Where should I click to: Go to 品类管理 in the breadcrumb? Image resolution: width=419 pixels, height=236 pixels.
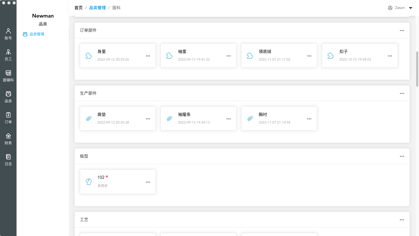click(x=97, y=8)
